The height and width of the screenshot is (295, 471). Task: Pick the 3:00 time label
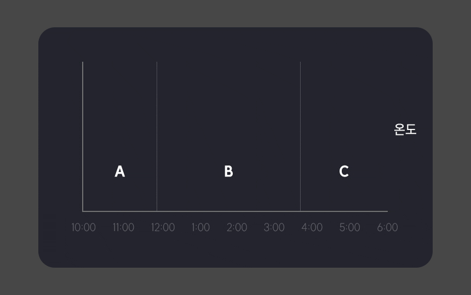274,227
